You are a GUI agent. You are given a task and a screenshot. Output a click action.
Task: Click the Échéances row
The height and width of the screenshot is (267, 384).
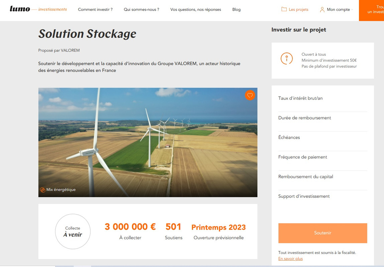(323, 141)
